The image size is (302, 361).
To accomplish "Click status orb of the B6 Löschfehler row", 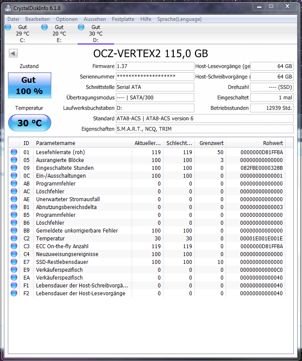I will pos(14,223).
